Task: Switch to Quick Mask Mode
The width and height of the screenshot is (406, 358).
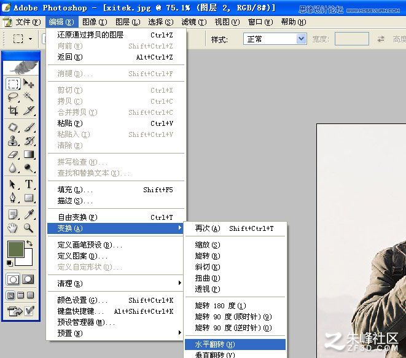Action: (x=28, y=279)
